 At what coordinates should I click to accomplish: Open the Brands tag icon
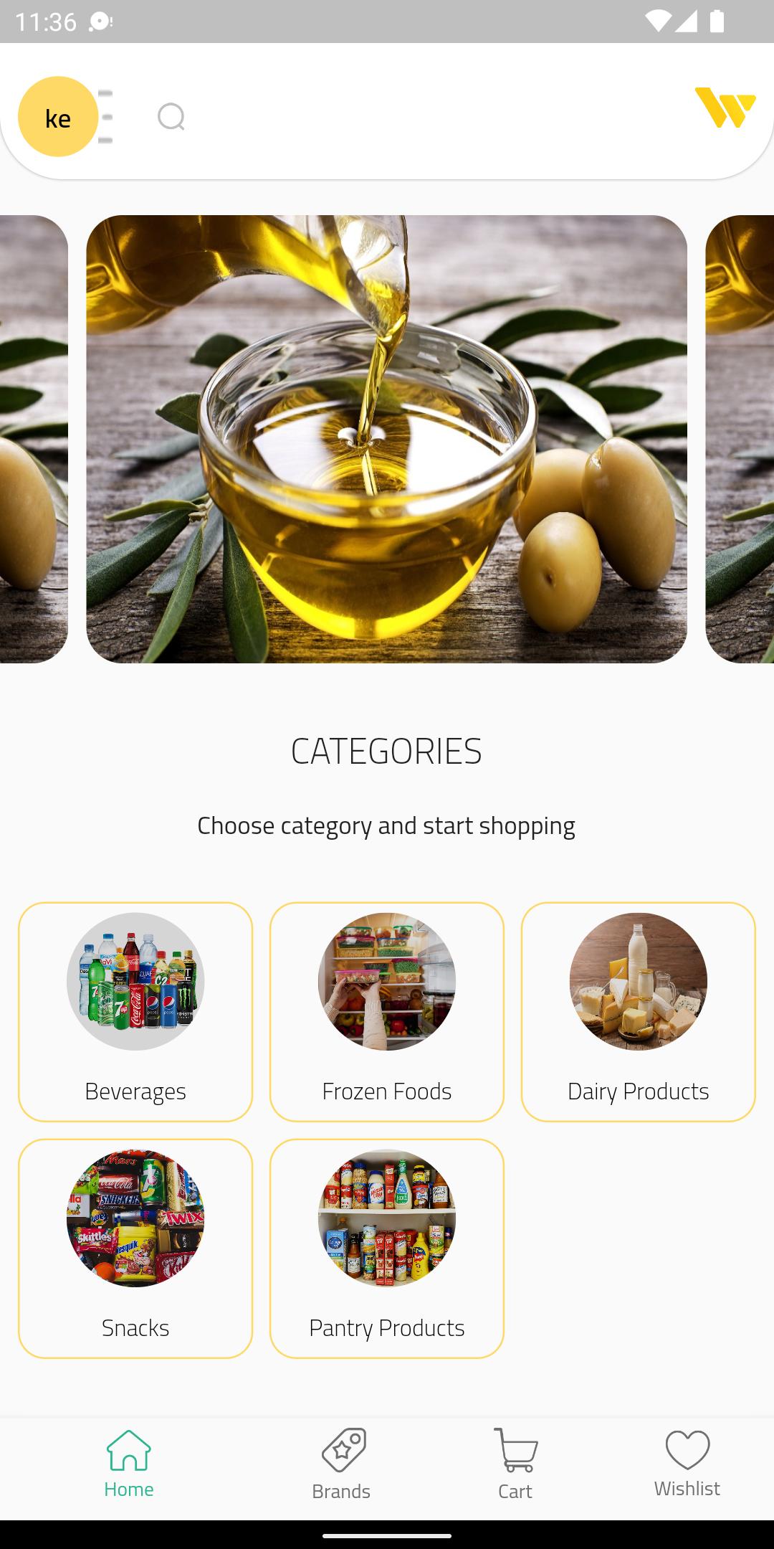(344, 1450)
